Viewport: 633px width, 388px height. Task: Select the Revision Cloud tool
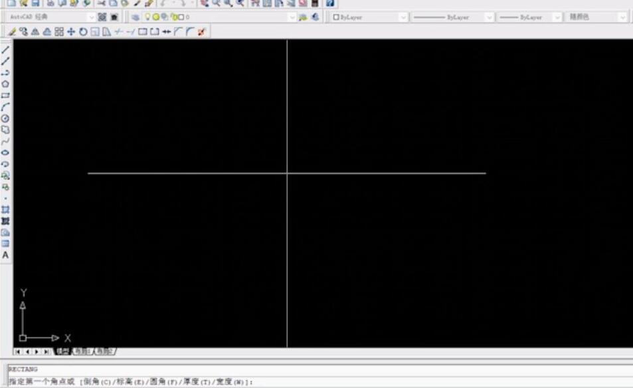pyautogui.click(x=5, y=130)
